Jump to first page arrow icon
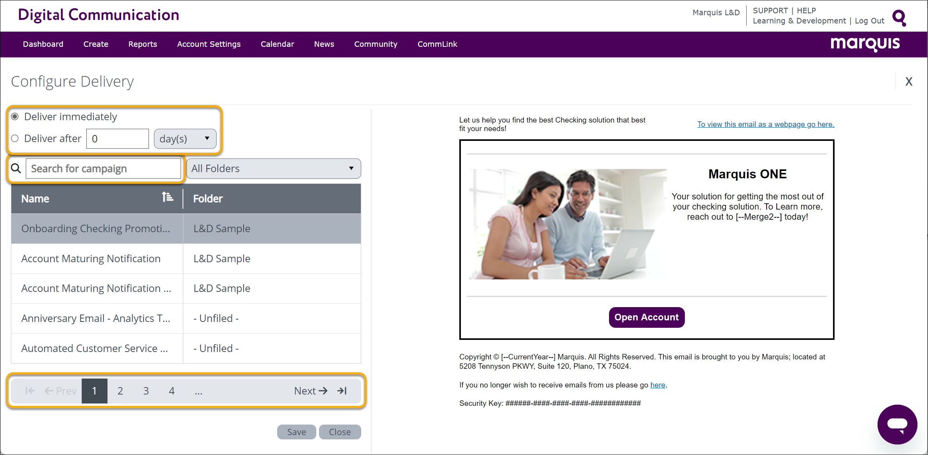928x455 pixels. pyautogui.click(x=30, y=391)
